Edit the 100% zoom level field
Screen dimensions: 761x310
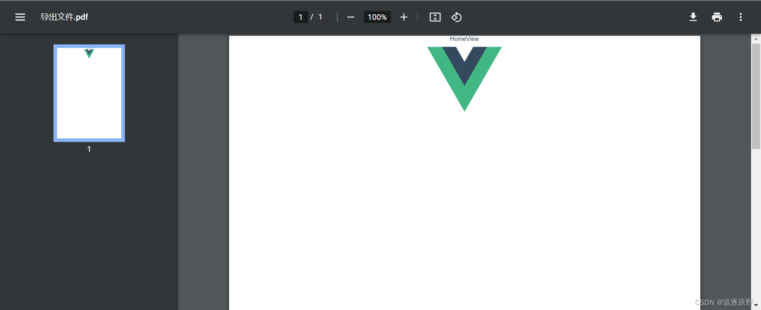(377, 17)
